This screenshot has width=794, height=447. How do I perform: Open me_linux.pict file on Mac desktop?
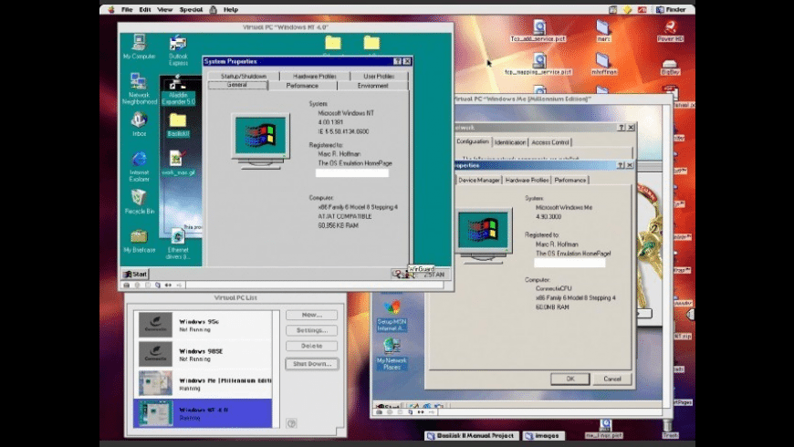pos(604,428)
